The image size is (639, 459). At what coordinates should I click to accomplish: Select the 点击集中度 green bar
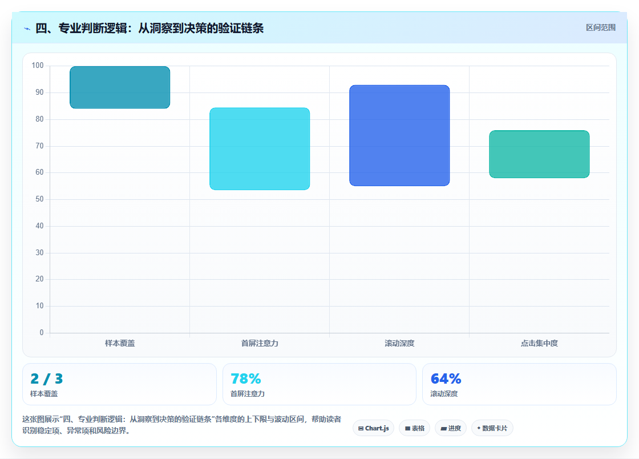point(539,154)
